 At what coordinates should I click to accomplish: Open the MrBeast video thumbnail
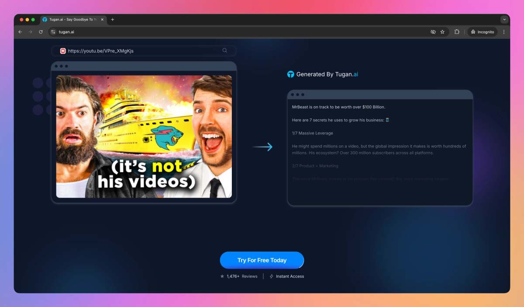[x=144, y=137]
